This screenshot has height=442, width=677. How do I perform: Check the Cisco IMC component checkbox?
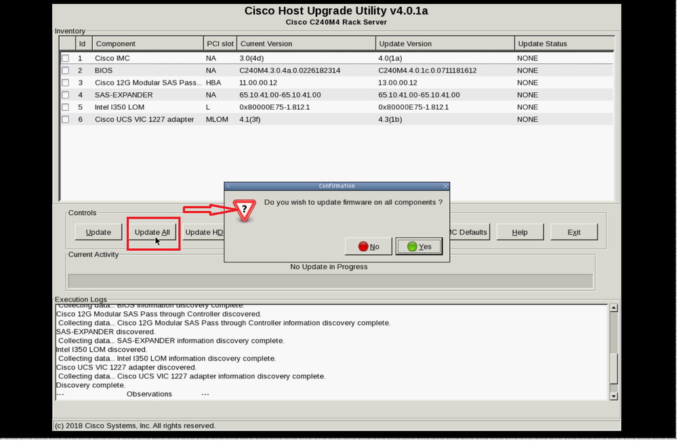pyautogui.click(x=65, y=58)
